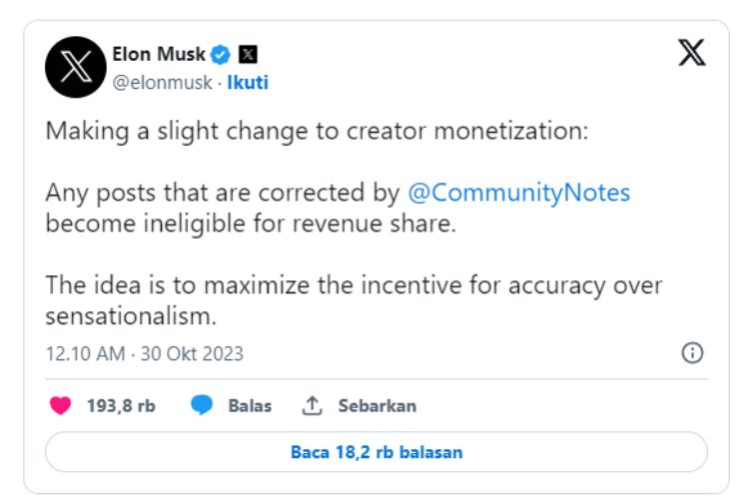This screenshot has height=499, width=749.
Task: Open the X logo in the card corner
Action: tap(692, 53)
